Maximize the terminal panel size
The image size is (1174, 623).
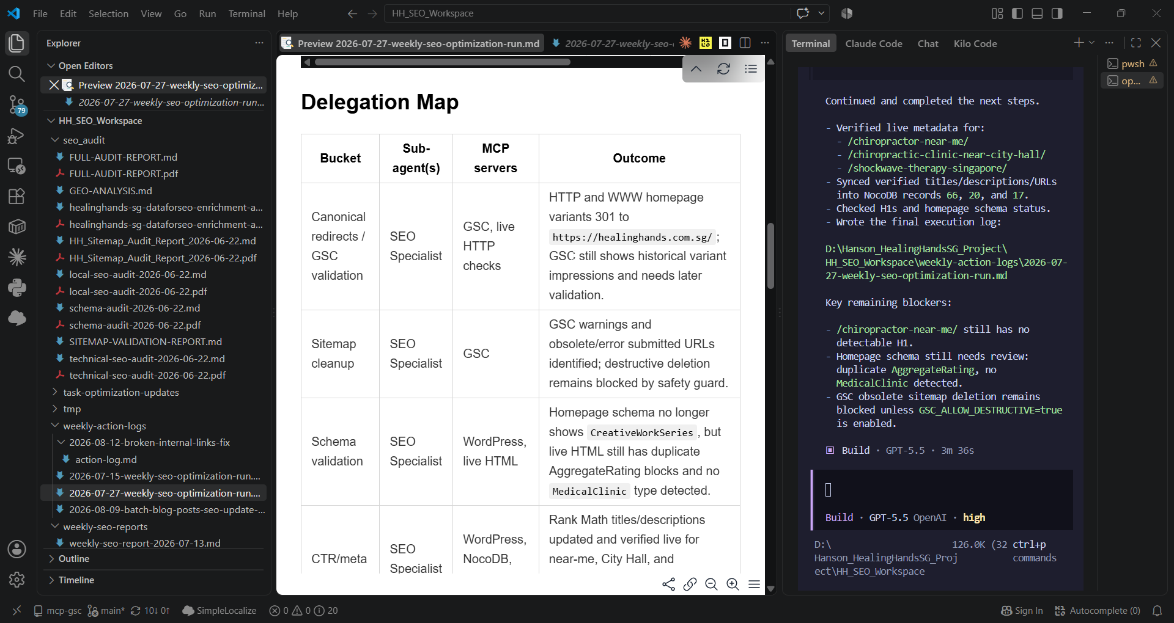[x=1136, y=43]
